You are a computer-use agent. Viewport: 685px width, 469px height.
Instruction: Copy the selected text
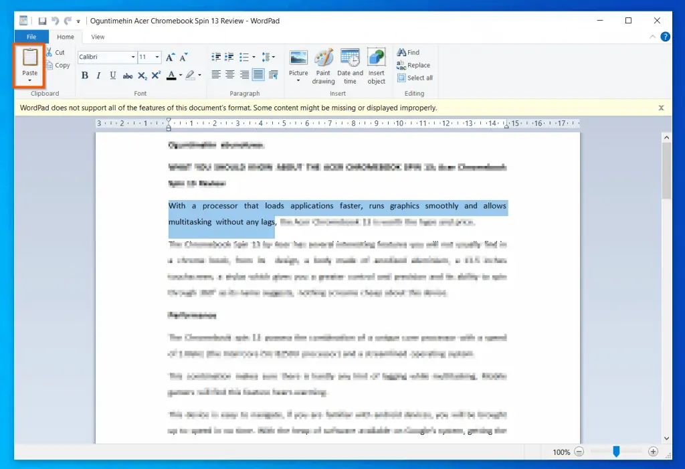point(58,65)
